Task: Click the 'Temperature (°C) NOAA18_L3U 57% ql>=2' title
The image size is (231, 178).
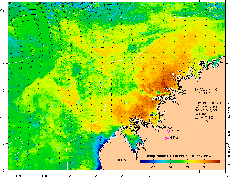Action: (179, 156)
